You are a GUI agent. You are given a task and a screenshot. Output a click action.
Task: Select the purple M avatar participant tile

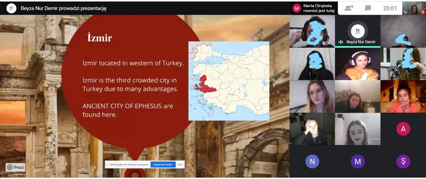click(358, 162)
